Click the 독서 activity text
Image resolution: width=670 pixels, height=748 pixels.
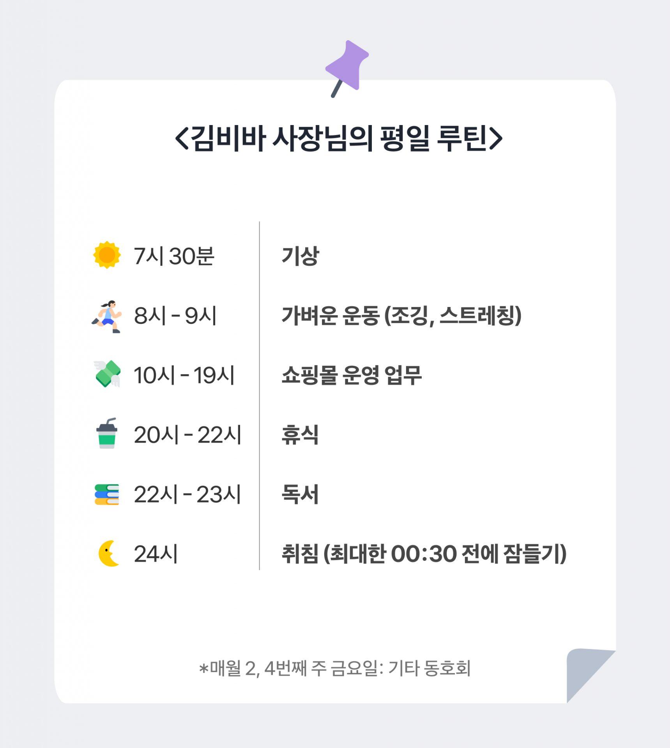300,494
